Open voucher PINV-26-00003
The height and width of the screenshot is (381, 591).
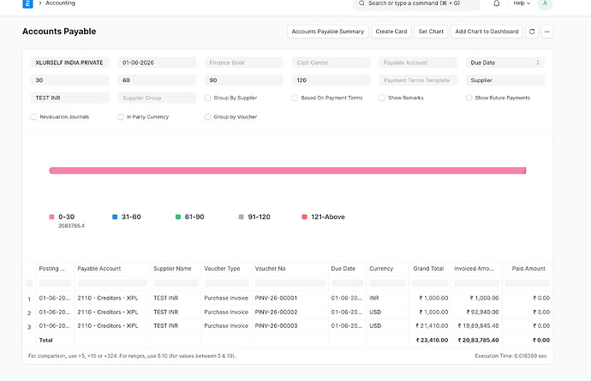pyautogui.click(x=276, y=326)
